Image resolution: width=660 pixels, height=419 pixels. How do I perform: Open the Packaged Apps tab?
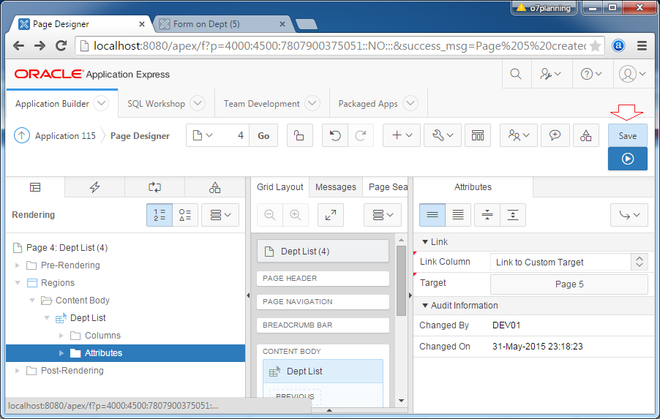(368, 104)
